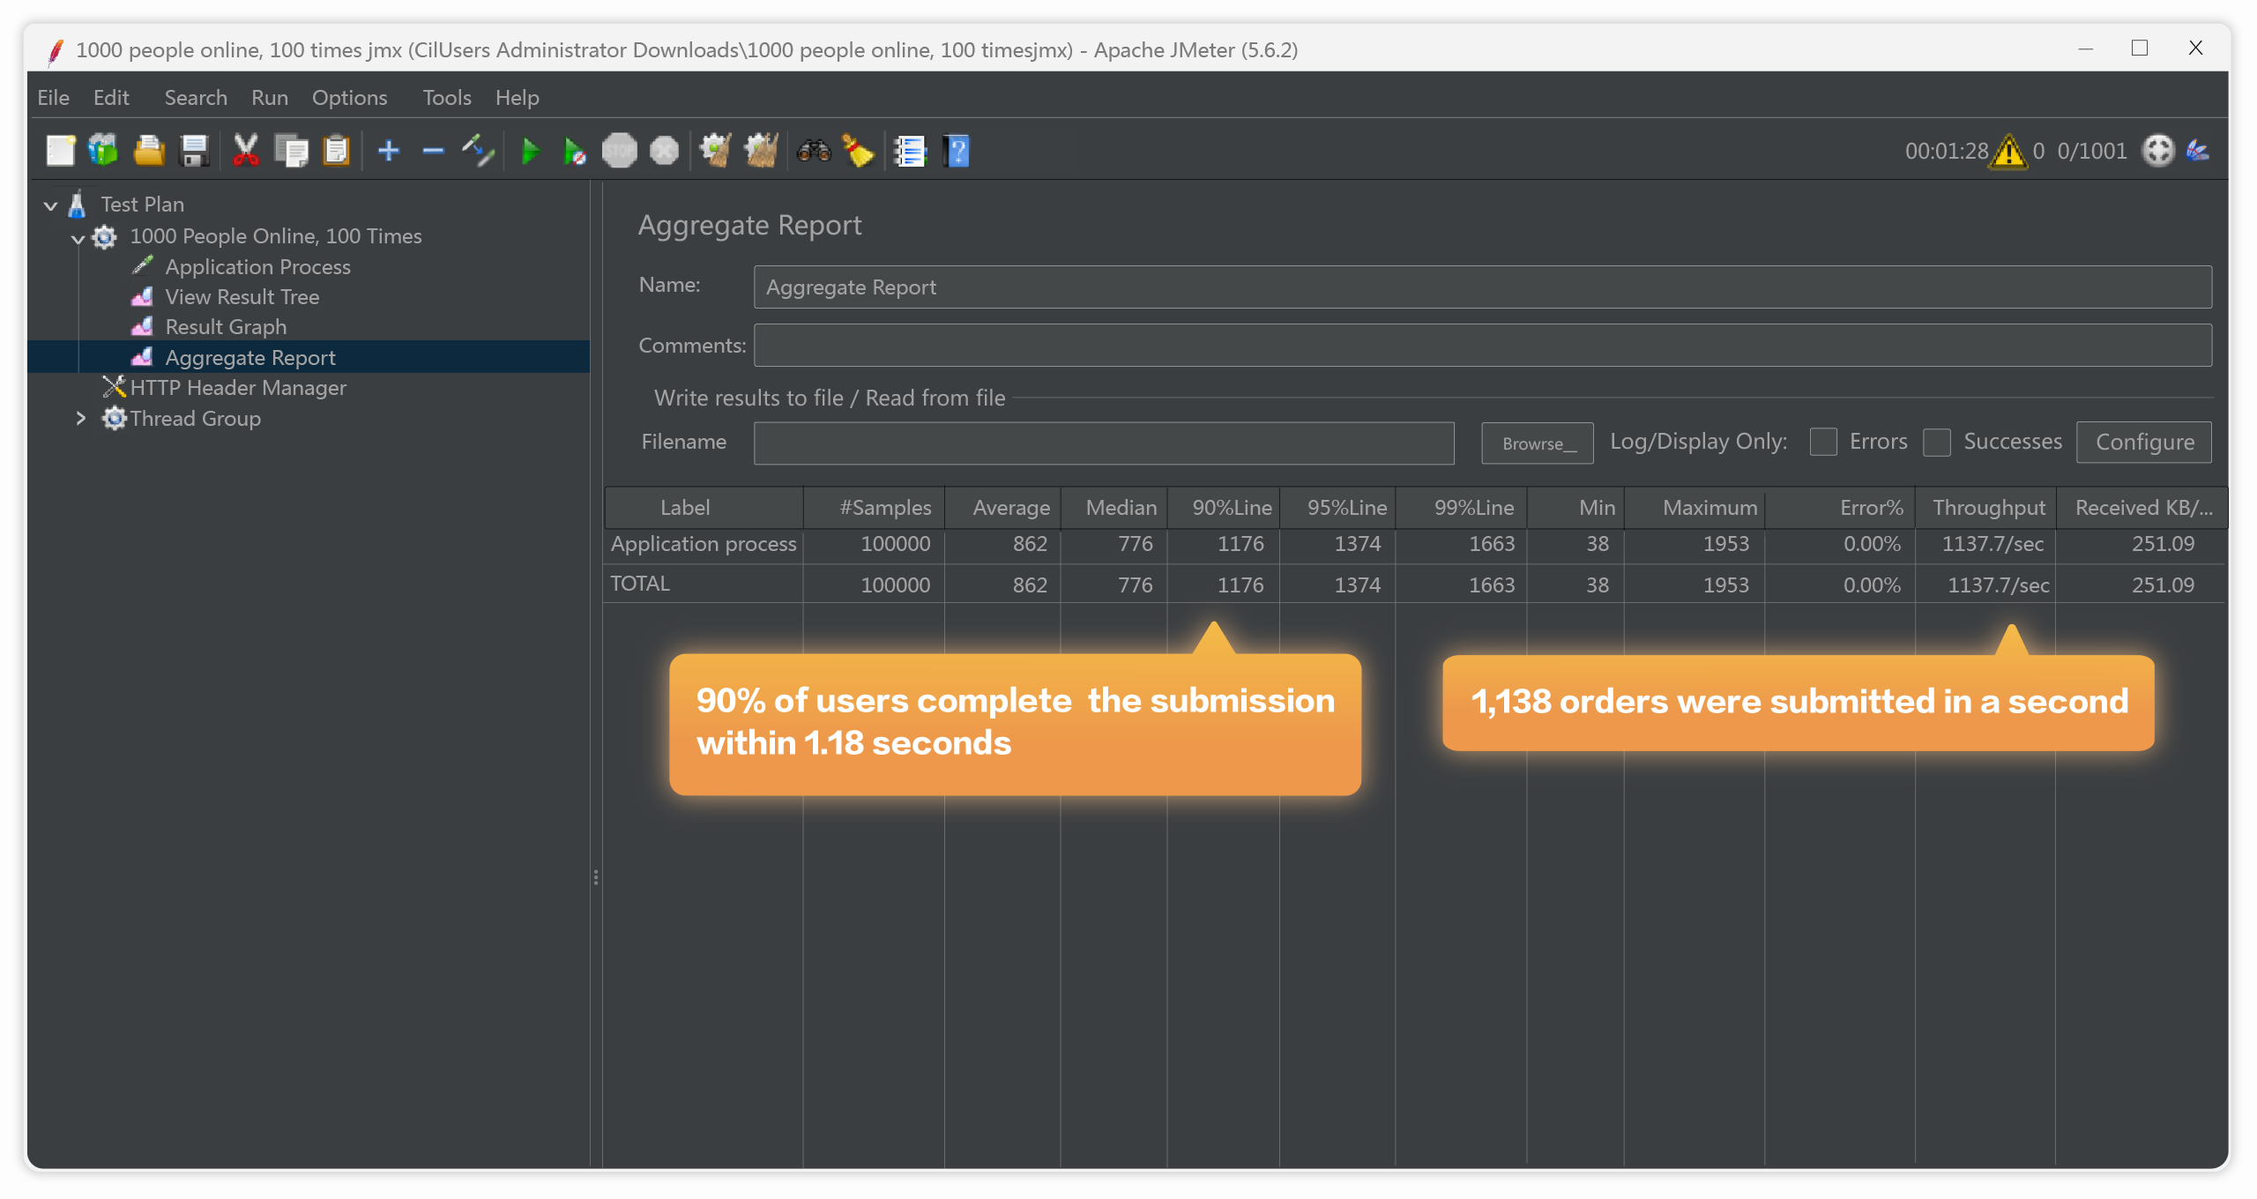This screenshot has height=1199, width=2257.
Task: Click the broom Reset Search icon
Action: pyautogui.click(x=857, y=152)
